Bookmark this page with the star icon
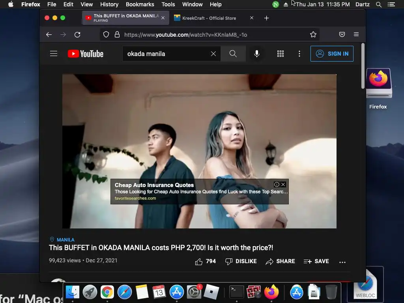404x303 pixels. [313, 35]
